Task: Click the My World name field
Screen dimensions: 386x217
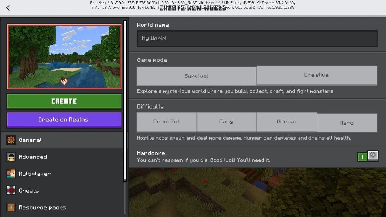Action: (x=257, y=38)
